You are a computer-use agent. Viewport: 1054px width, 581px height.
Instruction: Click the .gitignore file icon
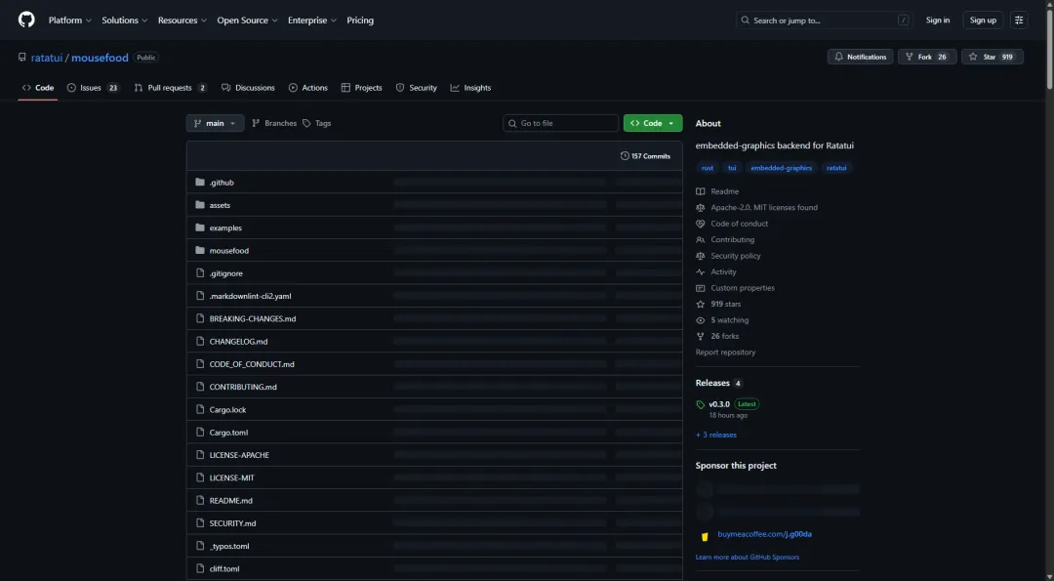point(200,273)
